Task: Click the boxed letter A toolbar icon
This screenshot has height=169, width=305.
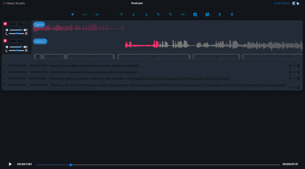Action: (x=195, y=15)
